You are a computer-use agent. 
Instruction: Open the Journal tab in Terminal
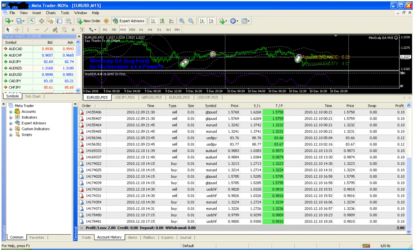[185, 237]
